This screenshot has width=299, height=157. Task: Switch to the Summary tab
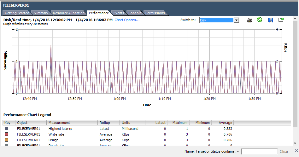41,13
